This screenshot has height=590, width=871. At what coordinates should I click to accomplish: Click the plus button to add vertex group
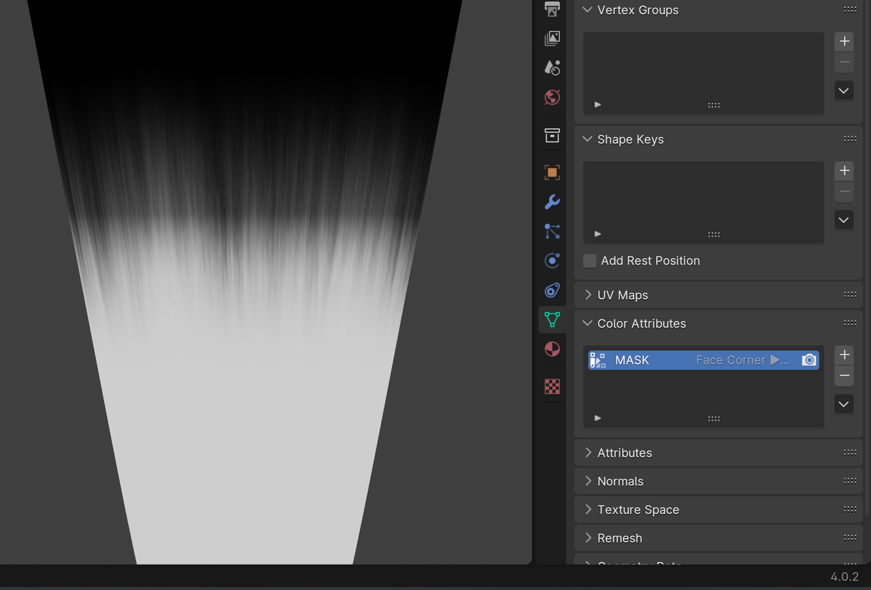[x=844, y=41]
